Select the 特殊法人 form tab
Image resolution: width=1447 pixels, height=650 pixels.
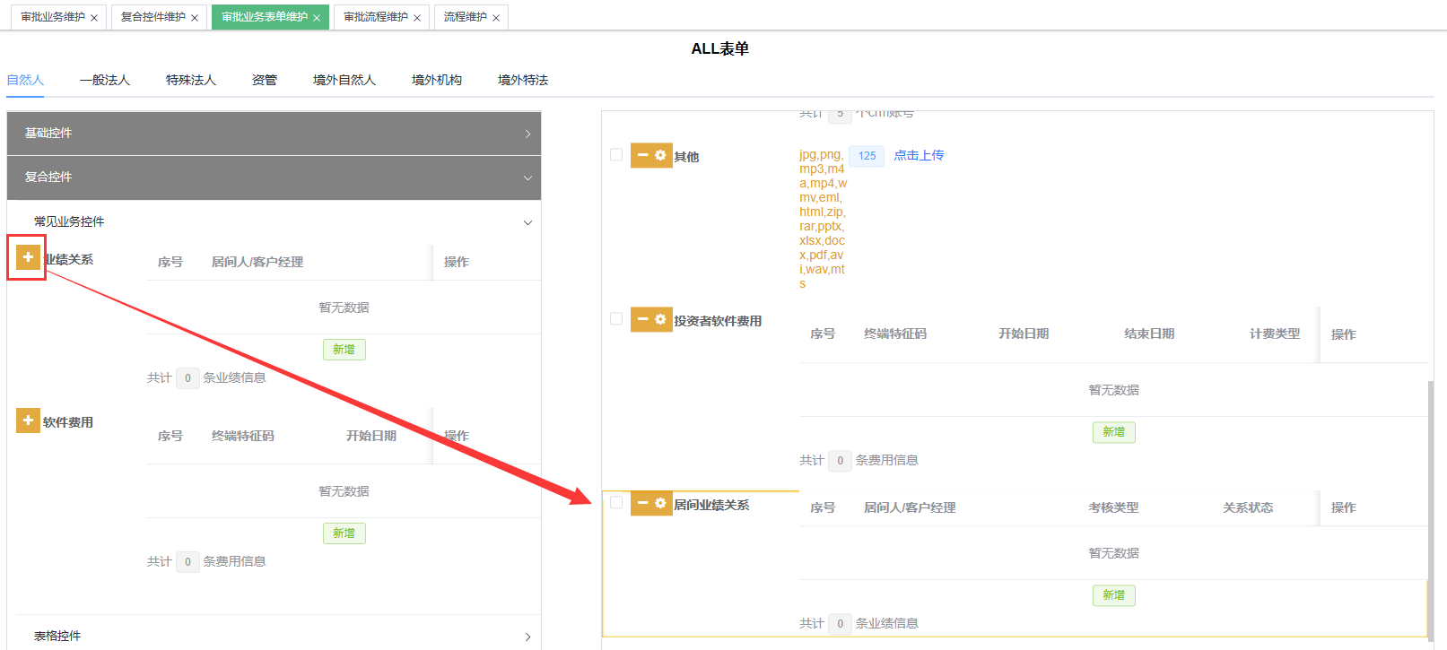point(191,80)
